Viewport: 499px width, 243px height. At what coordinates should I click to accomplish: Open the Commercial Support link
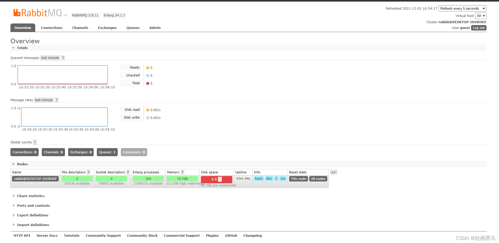click(182, 236)
